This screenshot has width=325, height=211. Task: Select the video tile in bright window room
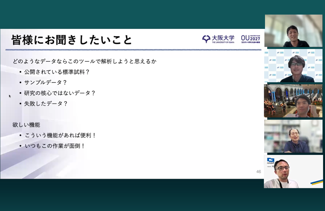[293, 31]
